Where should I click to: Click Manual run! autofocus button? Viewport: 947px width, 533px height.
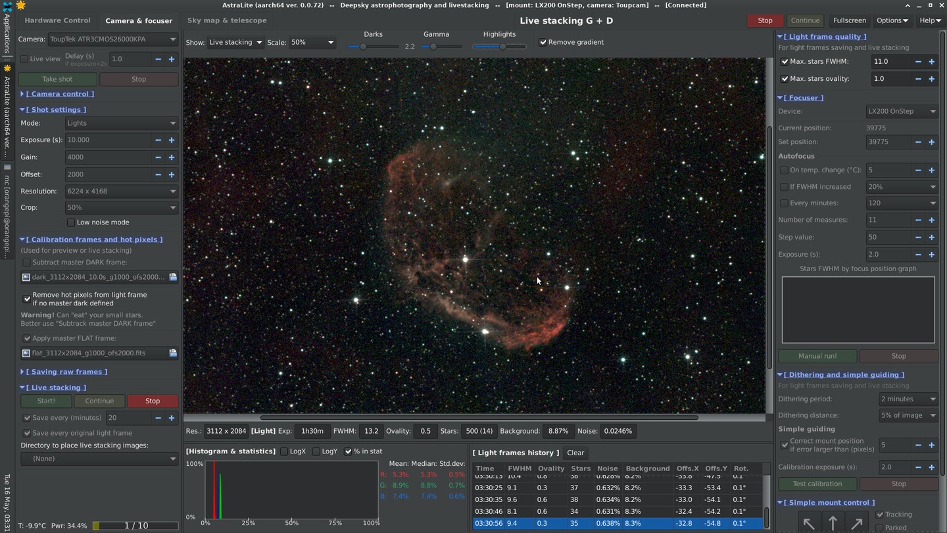click(817, 356)
